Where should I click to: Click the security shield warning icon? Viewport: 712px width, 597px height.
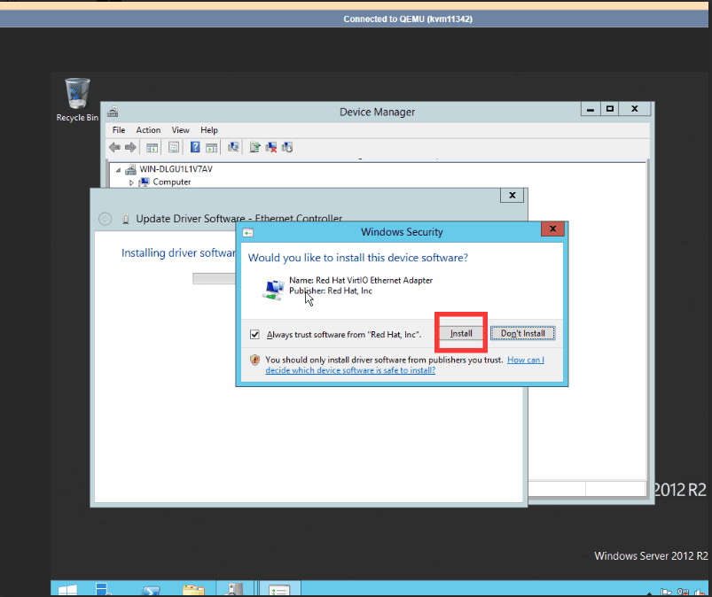pyautogui.click(x=254, y=361)
